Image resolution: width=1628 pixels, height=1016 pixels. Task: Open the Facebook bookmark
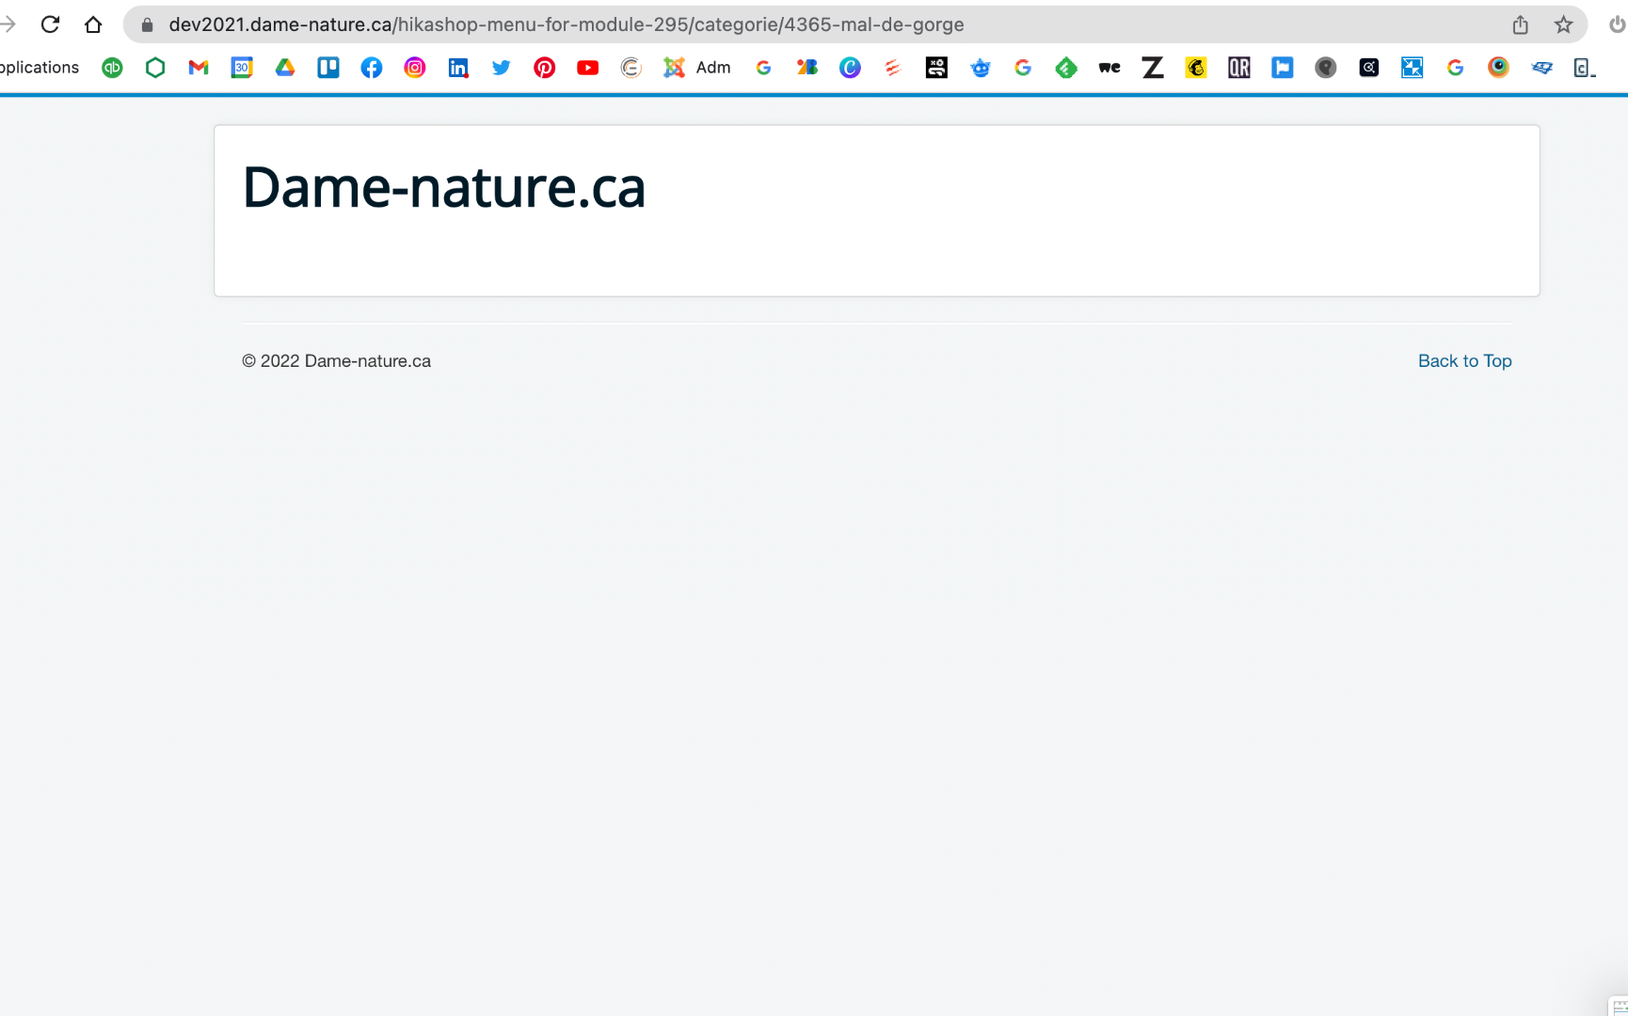tap(372, 68)
